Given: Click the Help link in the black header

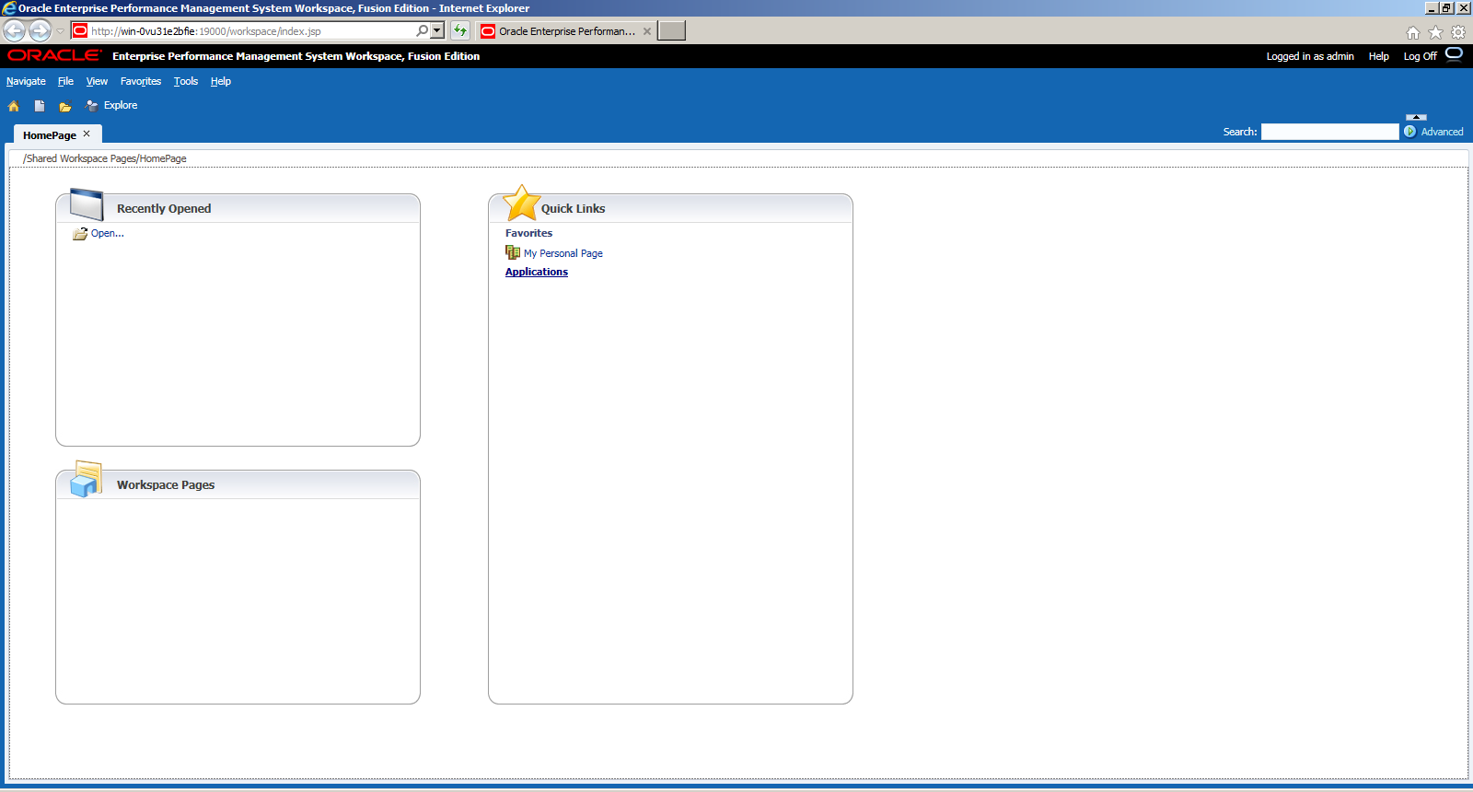Looking at the screenshot, I should pyautogui.click(x=1378, y=56).
